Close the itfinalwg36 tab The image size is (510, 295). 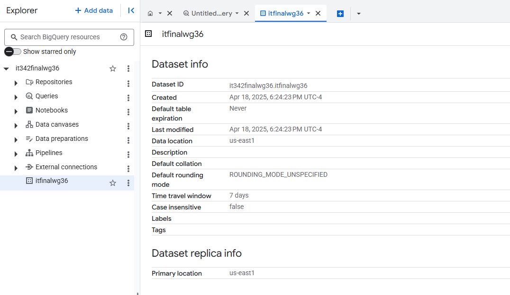click(x=318, y=13)
